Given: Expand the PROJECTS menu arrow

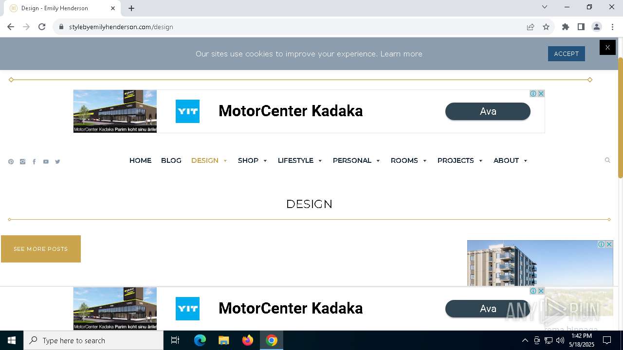Looking at the screenshot, I should tap(481, 161).
